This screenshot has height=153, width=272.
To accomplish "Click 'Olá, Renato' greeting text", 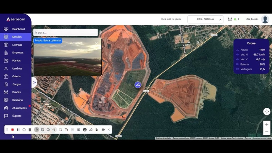I will 252,19.
